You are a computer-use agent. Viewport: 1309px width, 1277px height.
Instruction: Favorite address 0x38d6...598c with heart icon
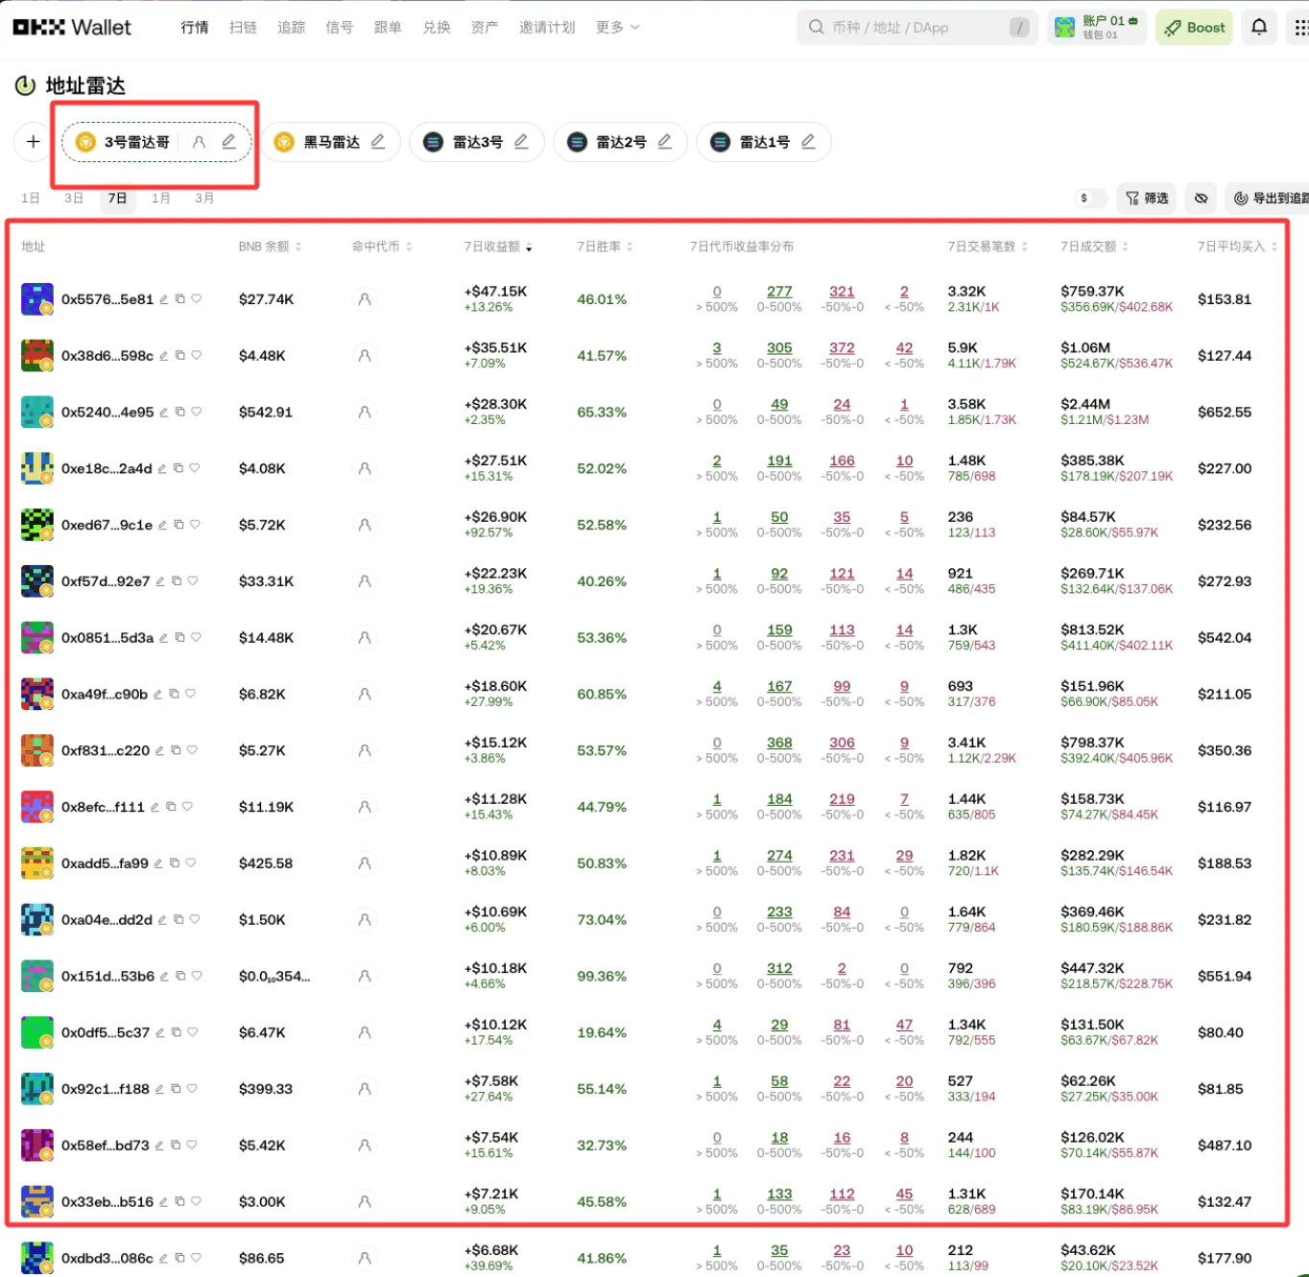coord(197,355)
